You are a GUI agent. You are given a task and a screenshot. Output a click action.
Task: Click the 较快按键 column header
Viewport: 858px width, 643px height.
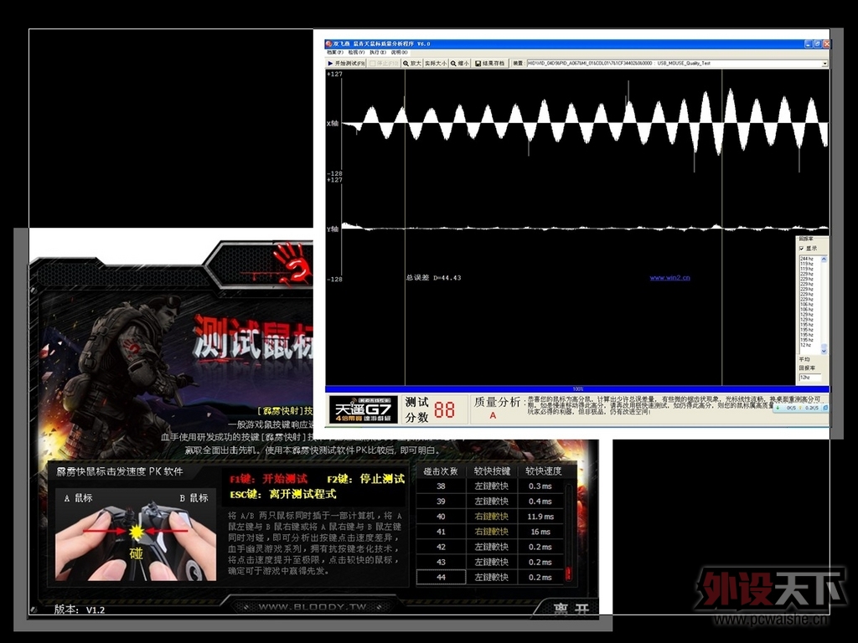point(492,471)
